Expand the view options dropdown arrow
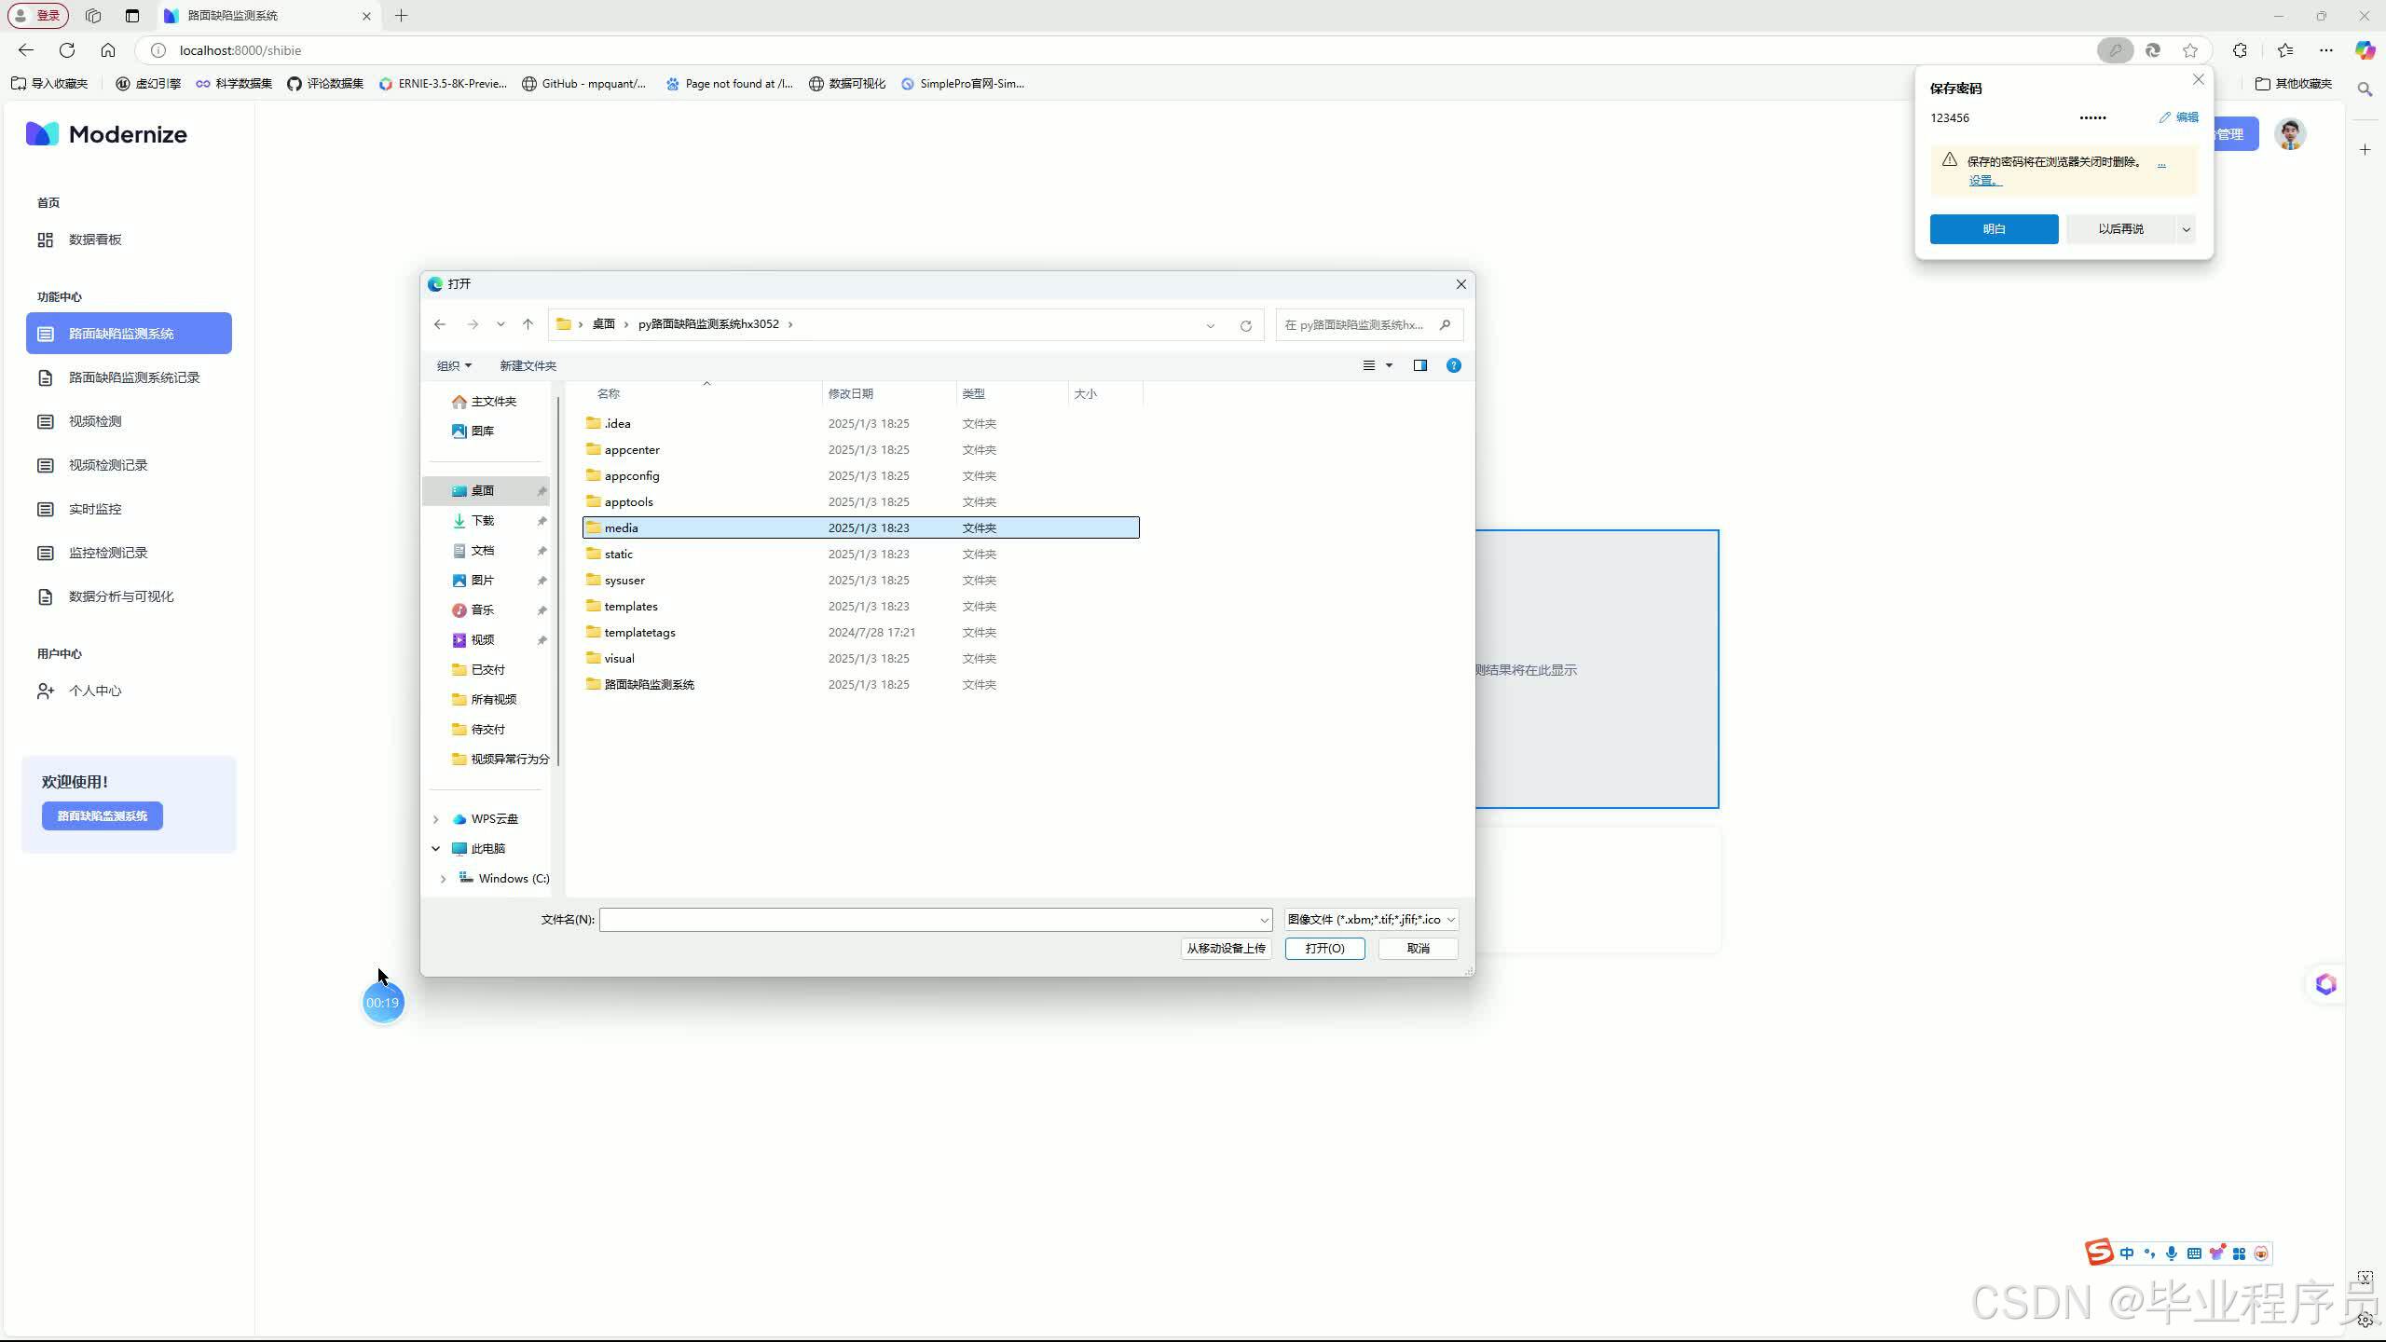This screenshot has width=2386, height=1342. click(x=1389, y=365)
